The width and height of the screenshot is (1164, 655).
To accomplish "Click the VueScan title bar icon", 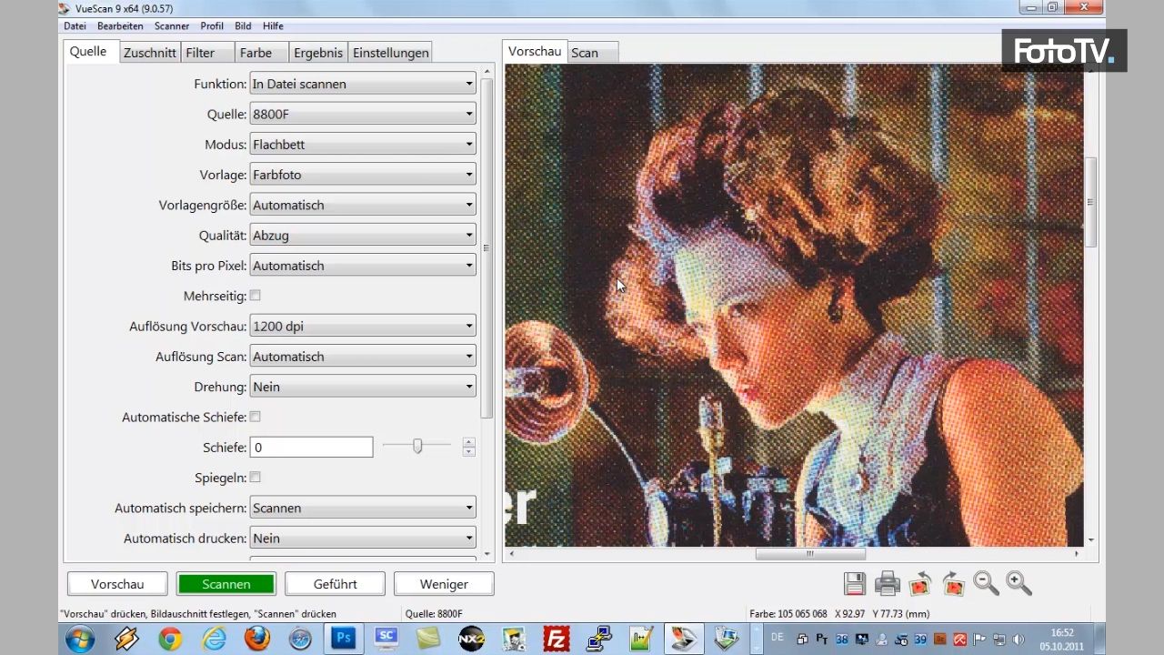I will pyautogui.click(x=64, y=8).
